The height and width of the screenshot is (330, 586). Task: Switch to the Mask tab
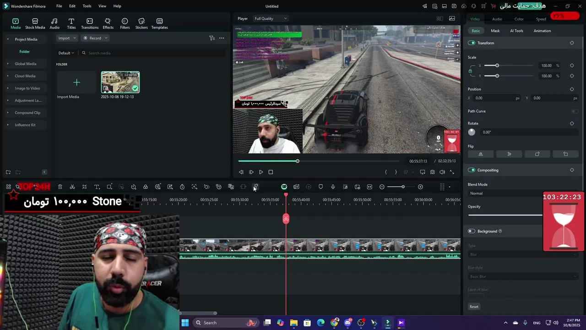click(495, 31)
